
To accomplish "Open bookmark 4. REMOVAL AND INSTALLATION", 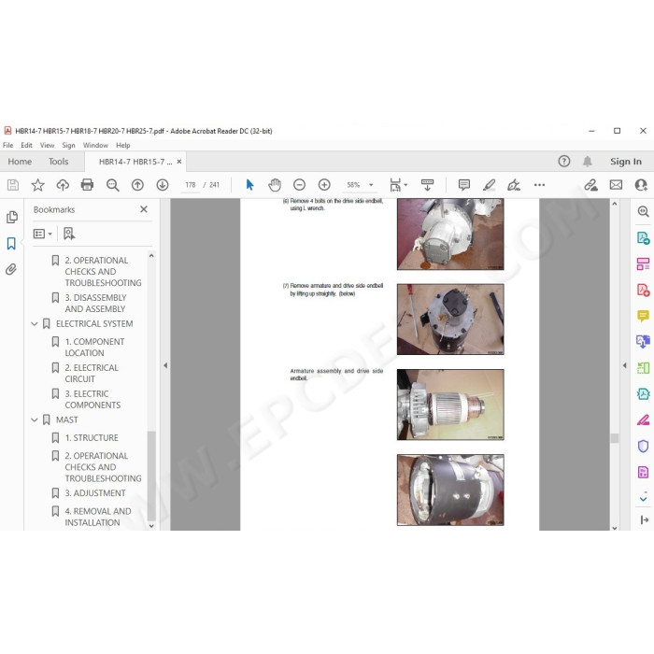I will (x=98, y=517).
